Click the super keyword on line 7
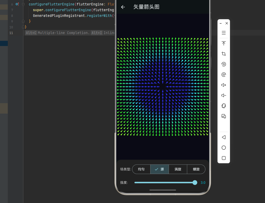 tap(38, 10)
